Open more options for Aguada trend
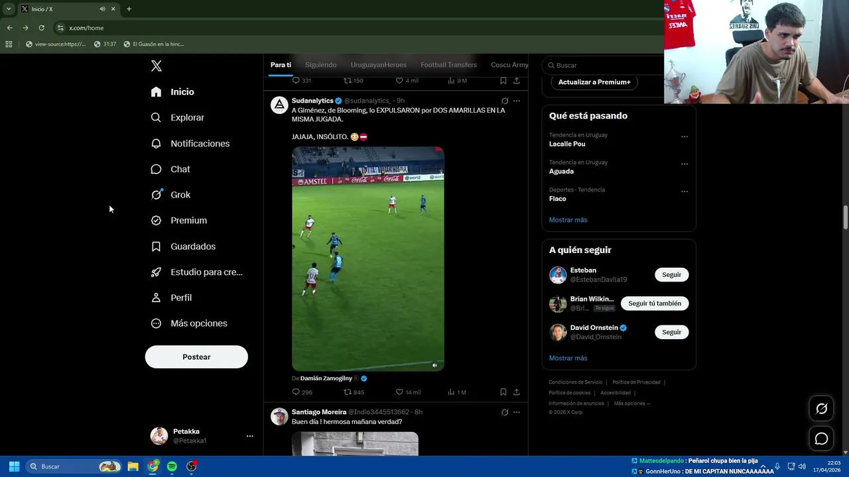 [x=685, y=164]
